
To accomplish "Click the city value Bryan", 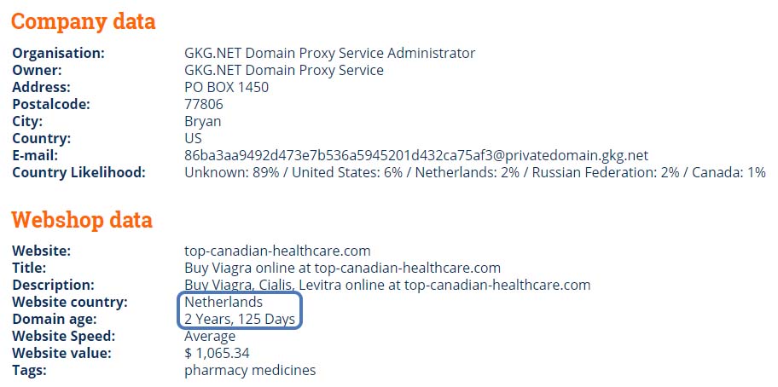I will (202, 122).
